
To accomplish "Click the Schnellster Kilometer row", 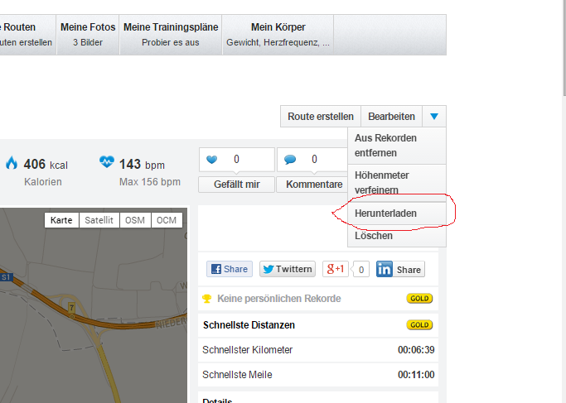I will pyautogui.click(x=318, y=350).
